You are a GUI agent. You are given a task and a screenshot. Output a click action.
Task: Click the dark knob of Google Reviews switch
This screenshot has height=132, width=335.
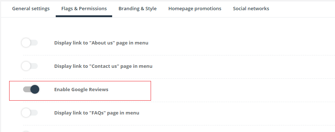(35, 89)
